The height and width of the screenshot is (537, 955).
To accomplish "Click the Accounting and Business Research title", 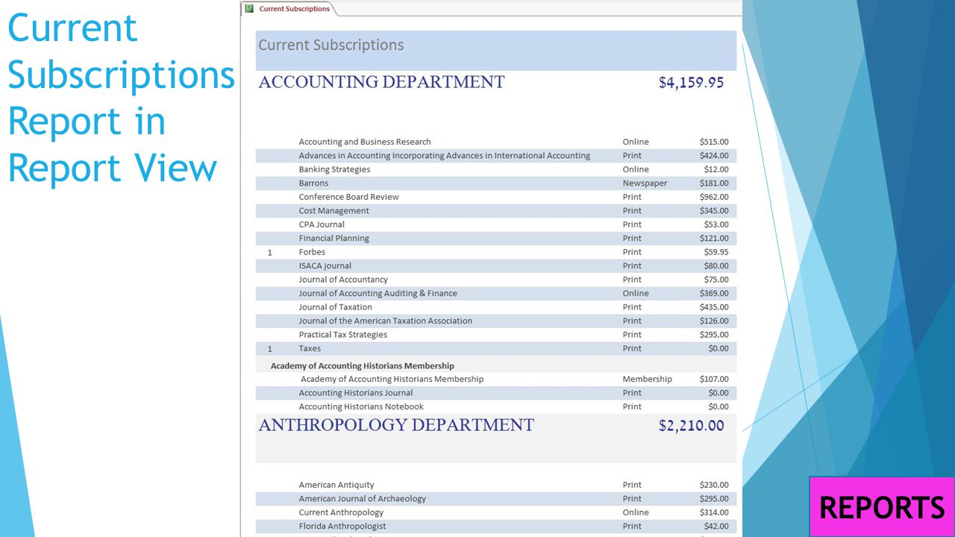I will [365, 142].
